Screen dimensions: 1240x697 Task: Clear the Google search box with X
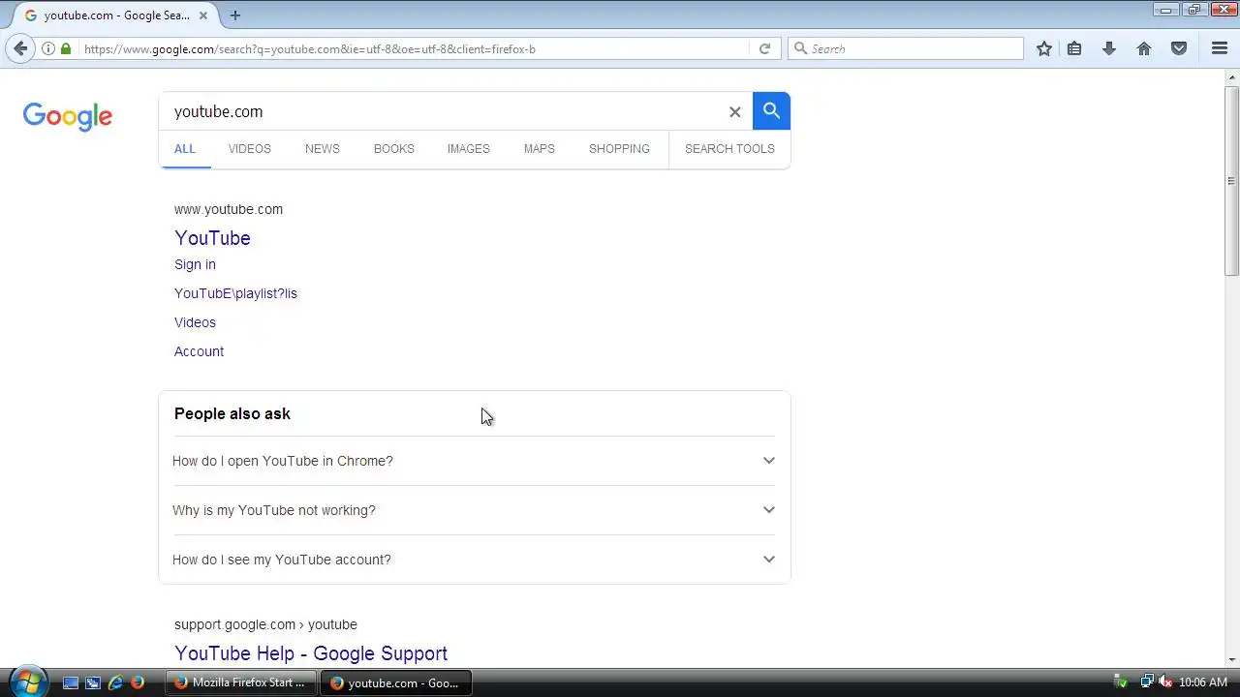pos(734,112)
